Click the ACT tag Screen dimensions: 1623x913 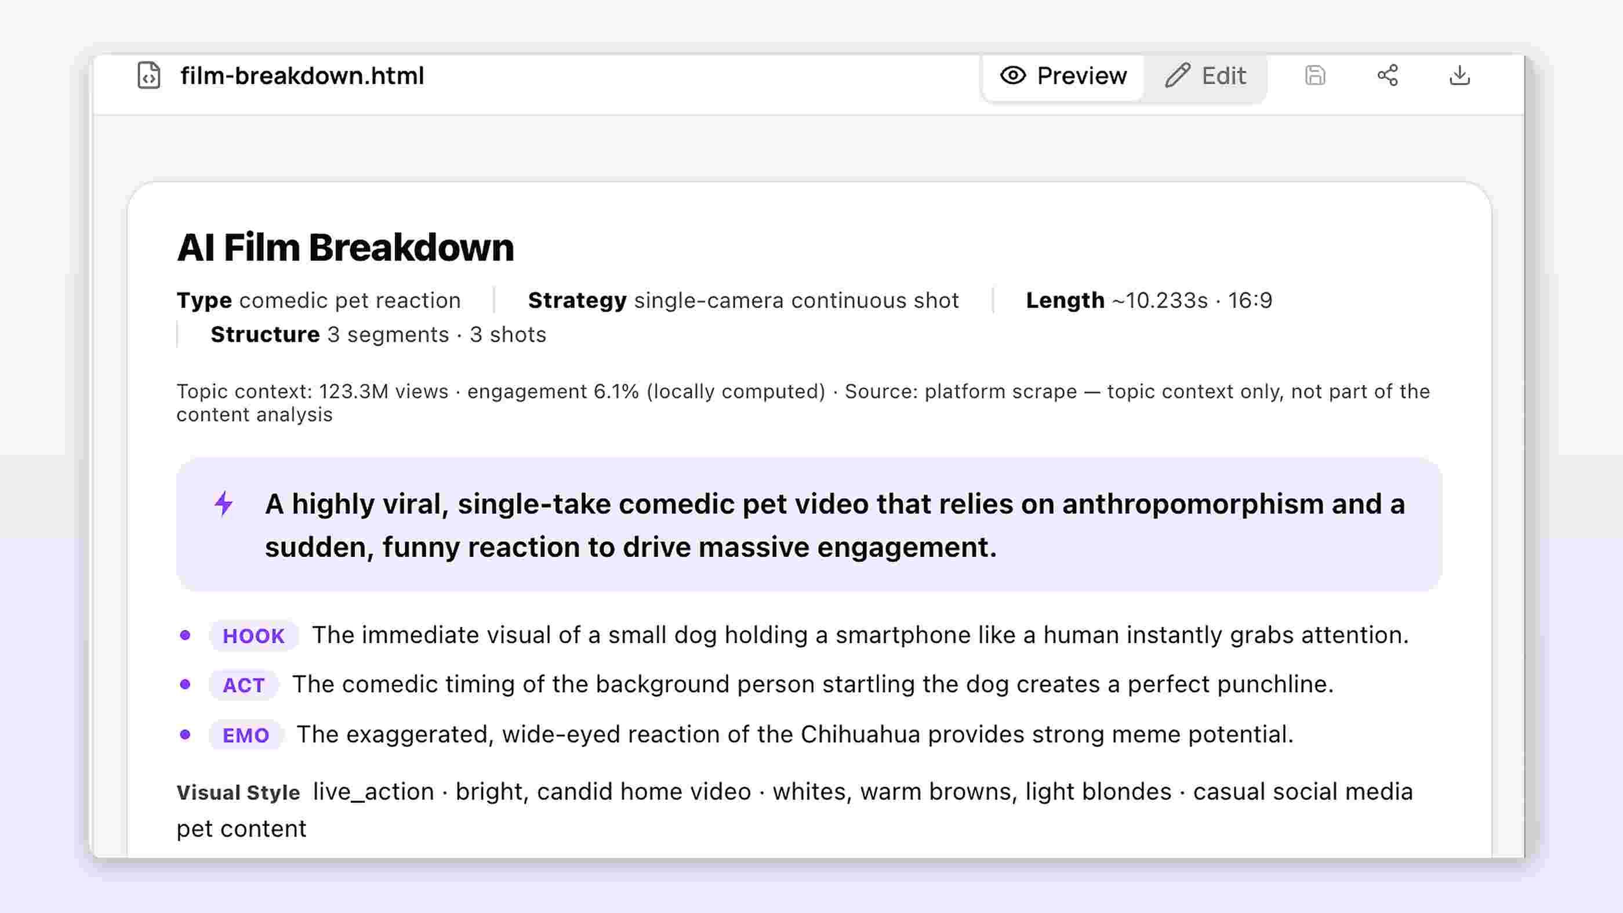pos(243,685)
